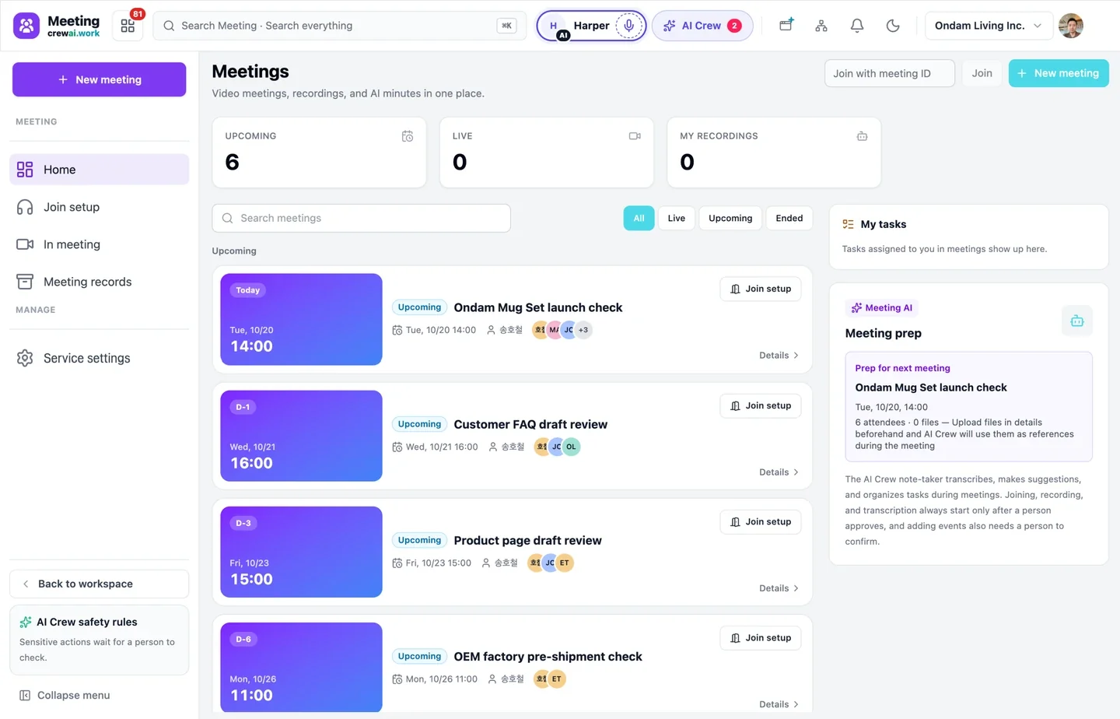The image size is (1120, 719).
Task: Go to Home in the sidebar
Action: coord(100,170)
